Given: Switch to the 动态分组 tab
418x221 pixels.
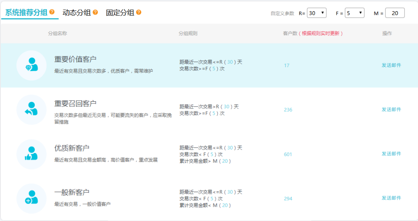Looking at the screenshot, I should (77, 12).
